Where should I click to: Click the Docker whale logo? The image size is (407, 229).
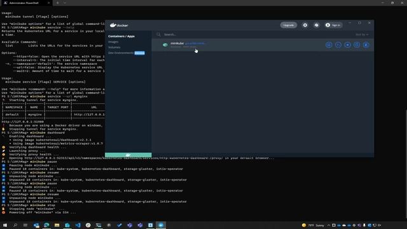[x=119, y=25]
